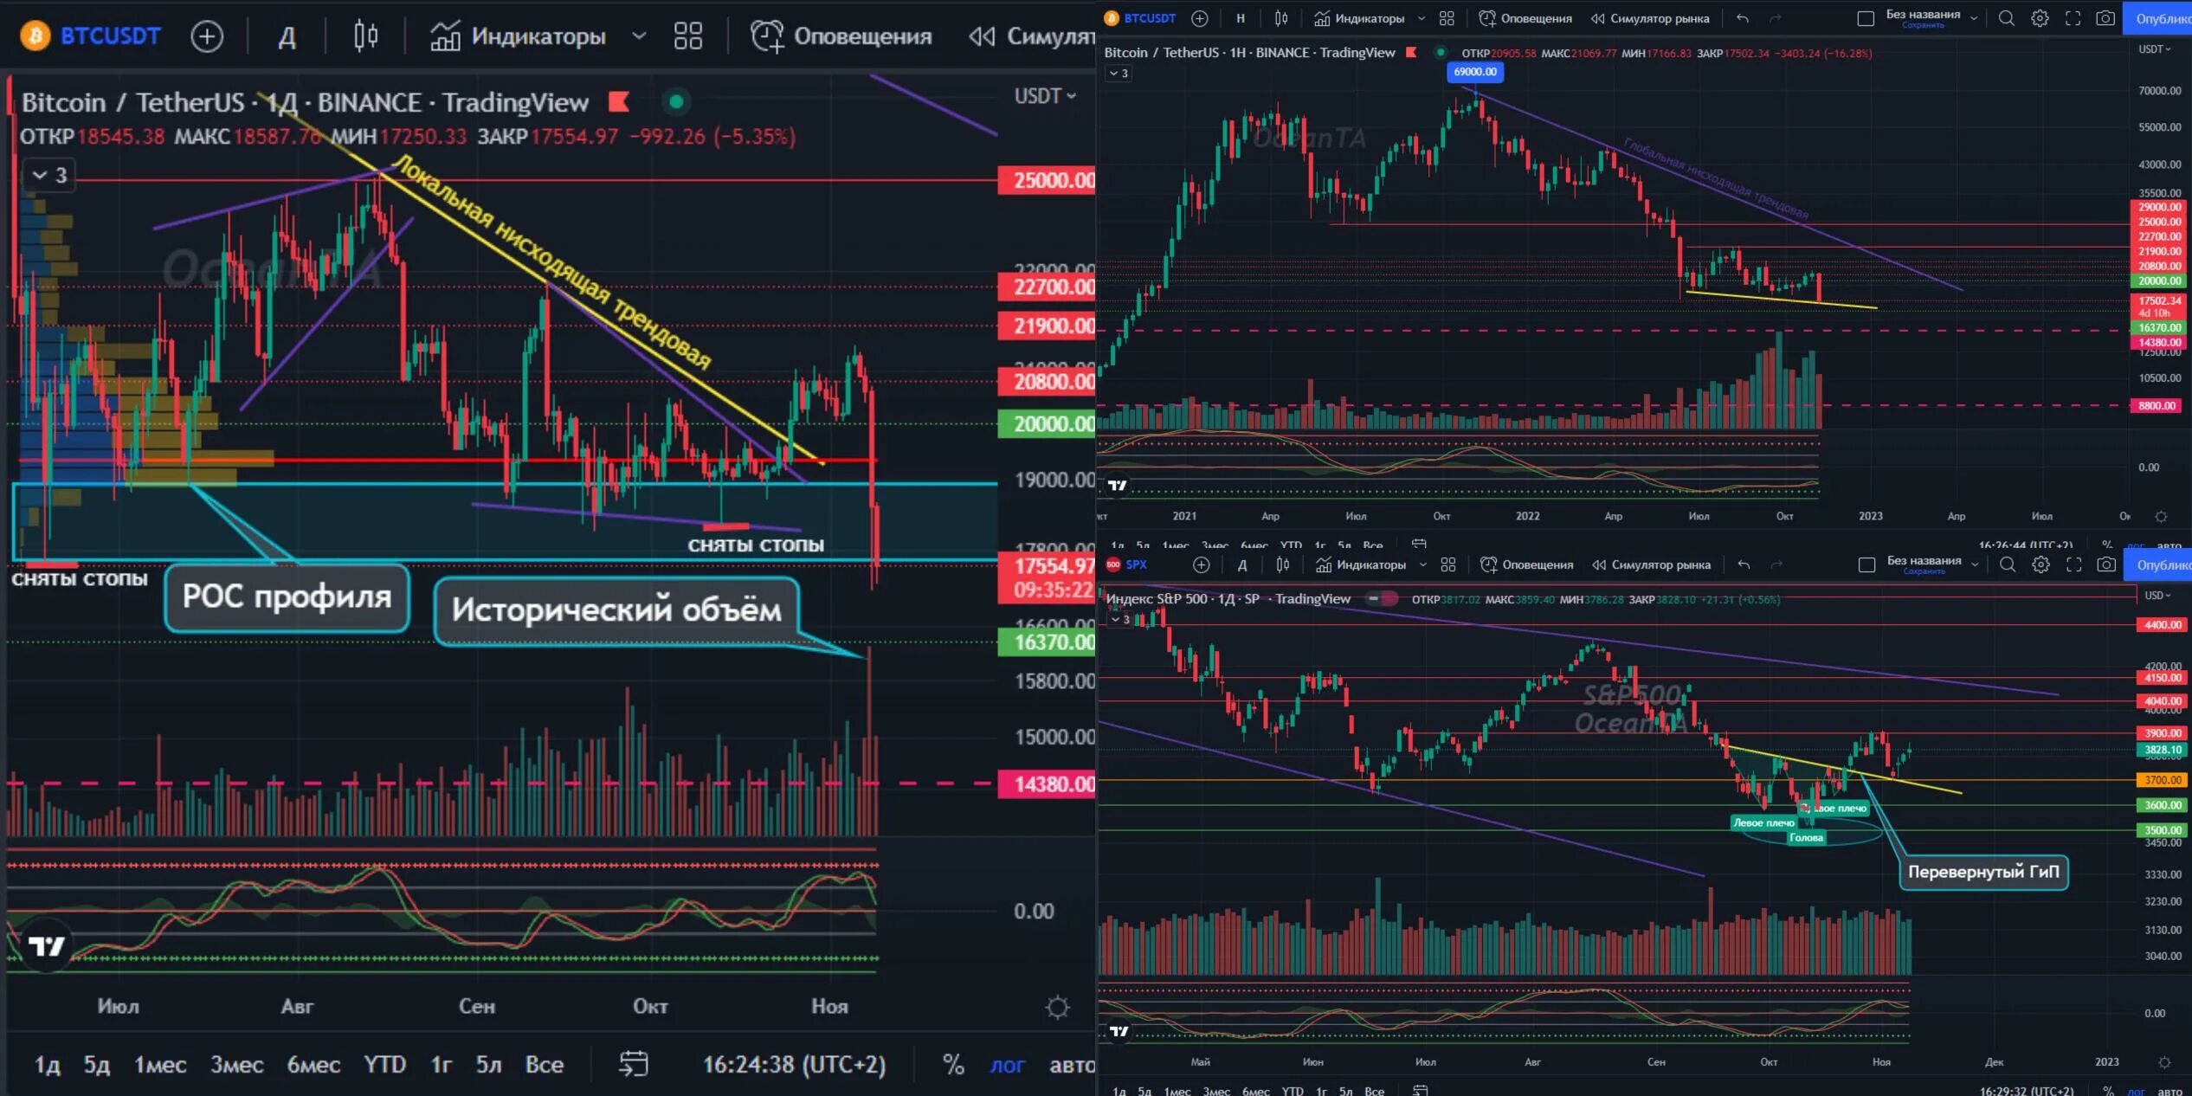Open the timezone clock 16:24:38 (UTC+2)
The height and width of the screenshot is (1096, 2192).
point(794,1064)
